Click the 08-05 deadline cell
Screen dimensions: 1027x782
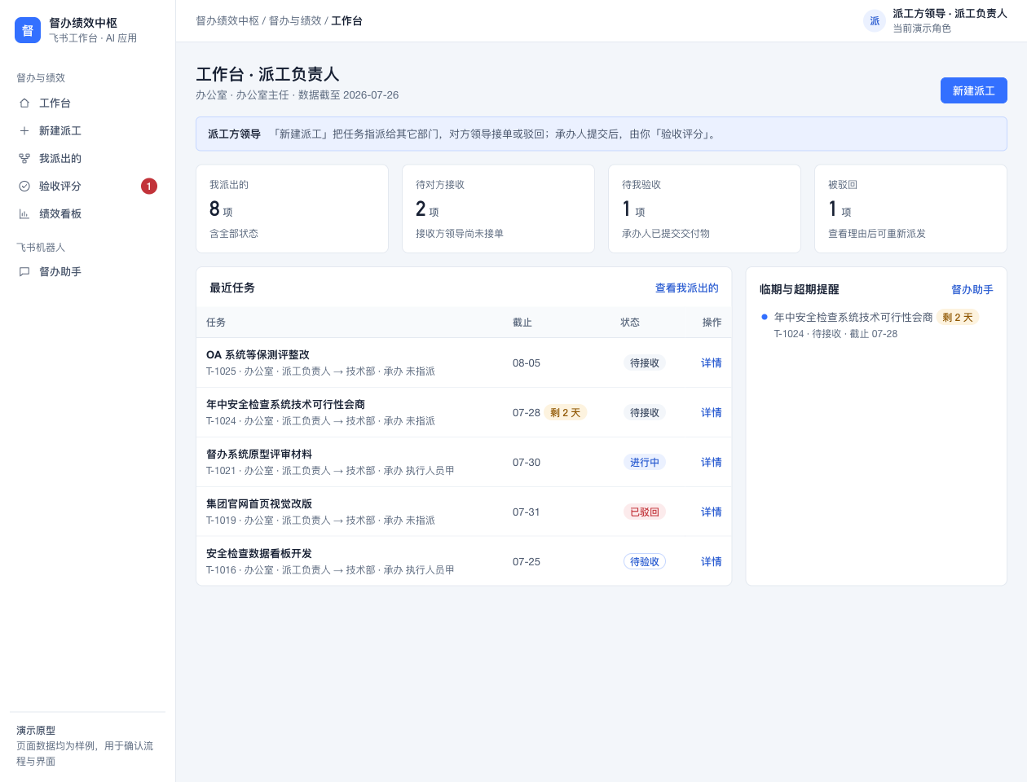coord(527,363)
